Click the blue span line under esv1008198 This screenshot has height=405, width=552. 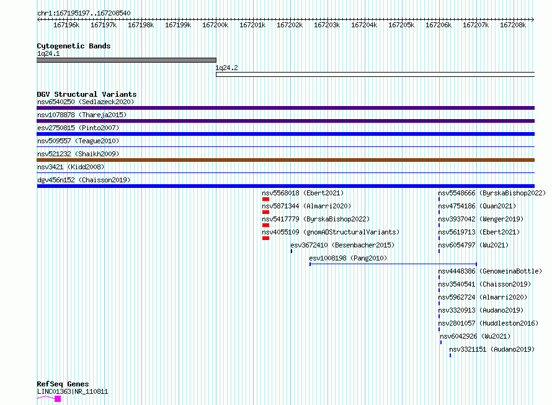[x=393, y=264]
